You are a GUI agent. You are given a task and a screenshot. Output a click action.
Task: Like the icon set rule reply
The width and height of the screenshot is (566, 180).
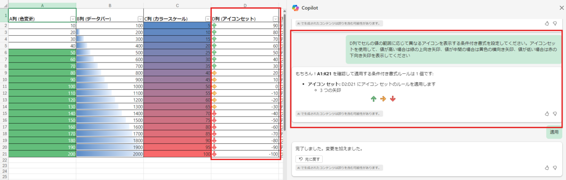(x=547, y=114)
